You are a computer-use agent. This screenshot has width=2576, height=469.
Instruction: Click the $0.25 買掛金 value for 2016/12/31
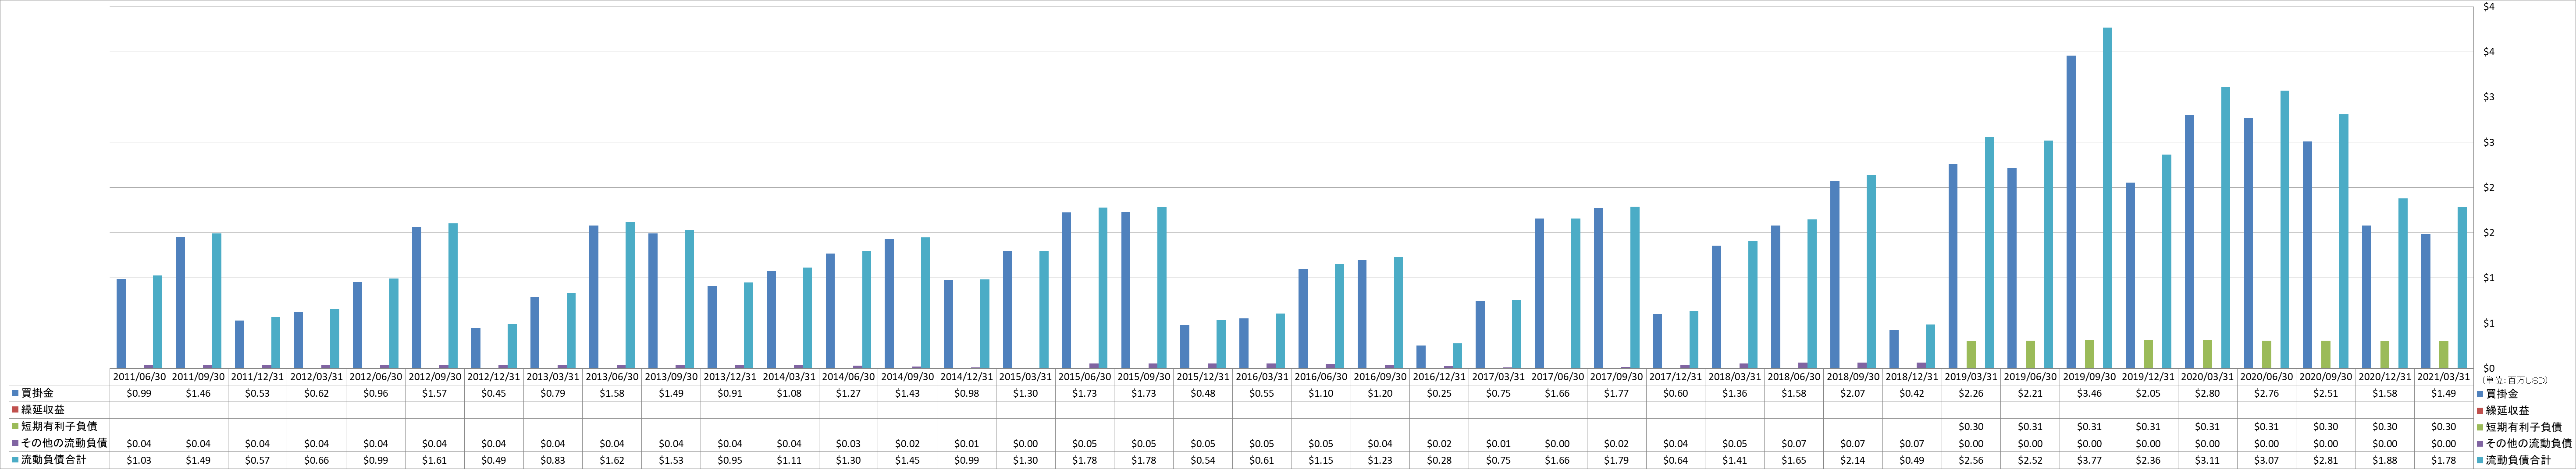click(1439, 393)
